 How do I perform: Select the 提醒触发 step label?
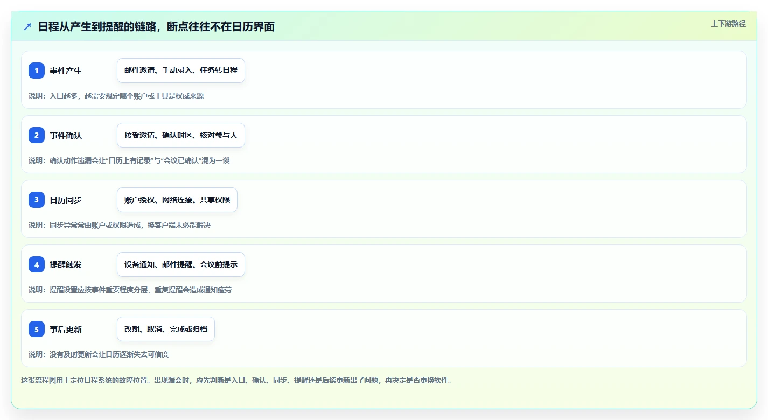pos(66,264)
